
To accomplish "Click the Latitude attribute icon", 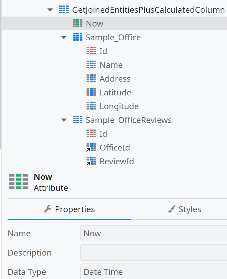I will 91,92.
